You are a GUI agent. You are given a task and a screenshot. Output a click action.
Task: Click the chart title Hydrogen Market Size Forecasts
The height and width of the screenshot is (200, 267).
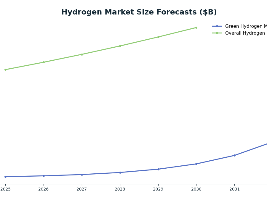pyautogui.click(x=139, y=12)
